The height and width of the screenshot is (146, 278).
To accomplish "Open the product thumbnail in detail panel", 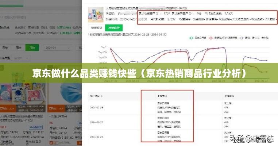I will click(96, 15).
